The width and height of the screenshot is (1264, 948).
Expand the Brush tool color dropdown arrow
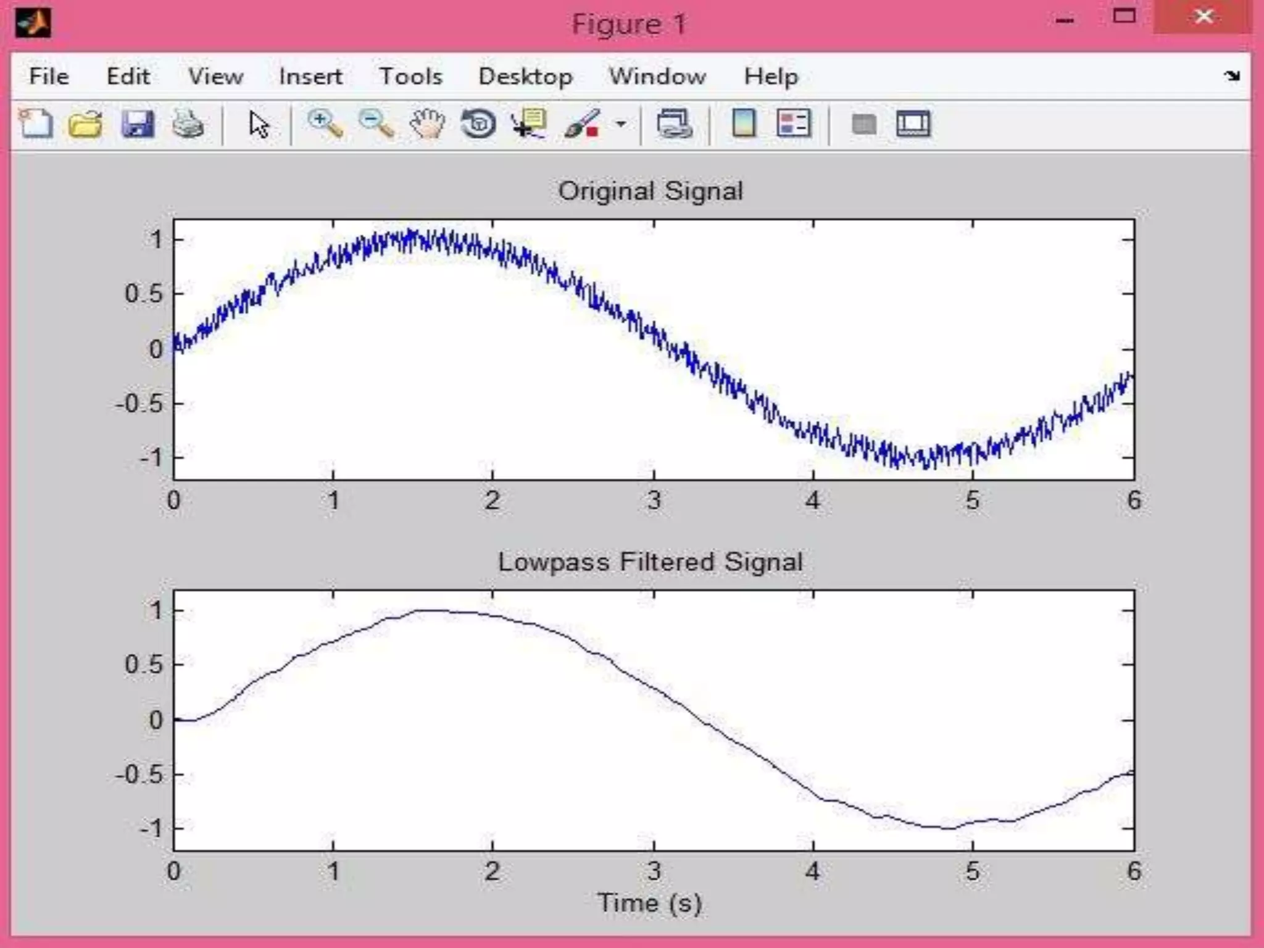[x=621, y=124]
